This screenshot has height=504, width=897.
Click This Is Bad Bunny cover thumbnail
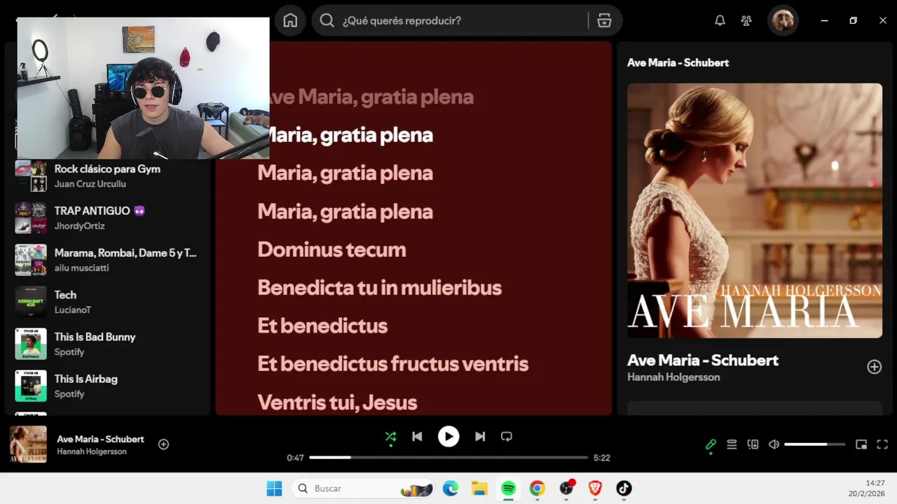31,344
